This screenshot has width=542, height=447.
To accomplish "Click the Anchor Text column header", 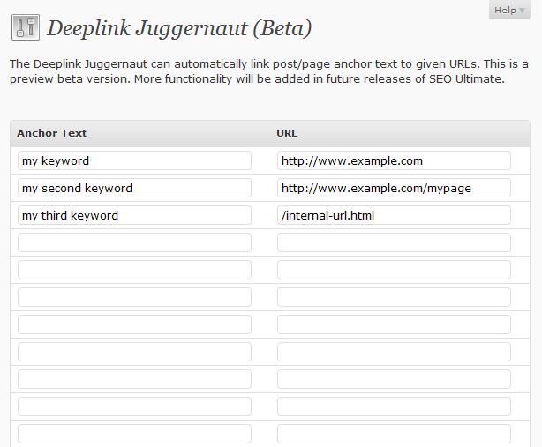I will click(x=52, y=134).
